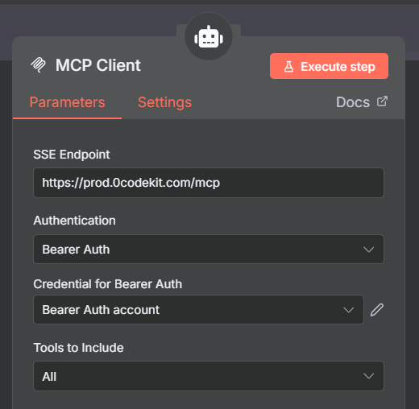The width and height of the screenshot is (419, 409).
Task: Open the Docs link
Action: 362,102
